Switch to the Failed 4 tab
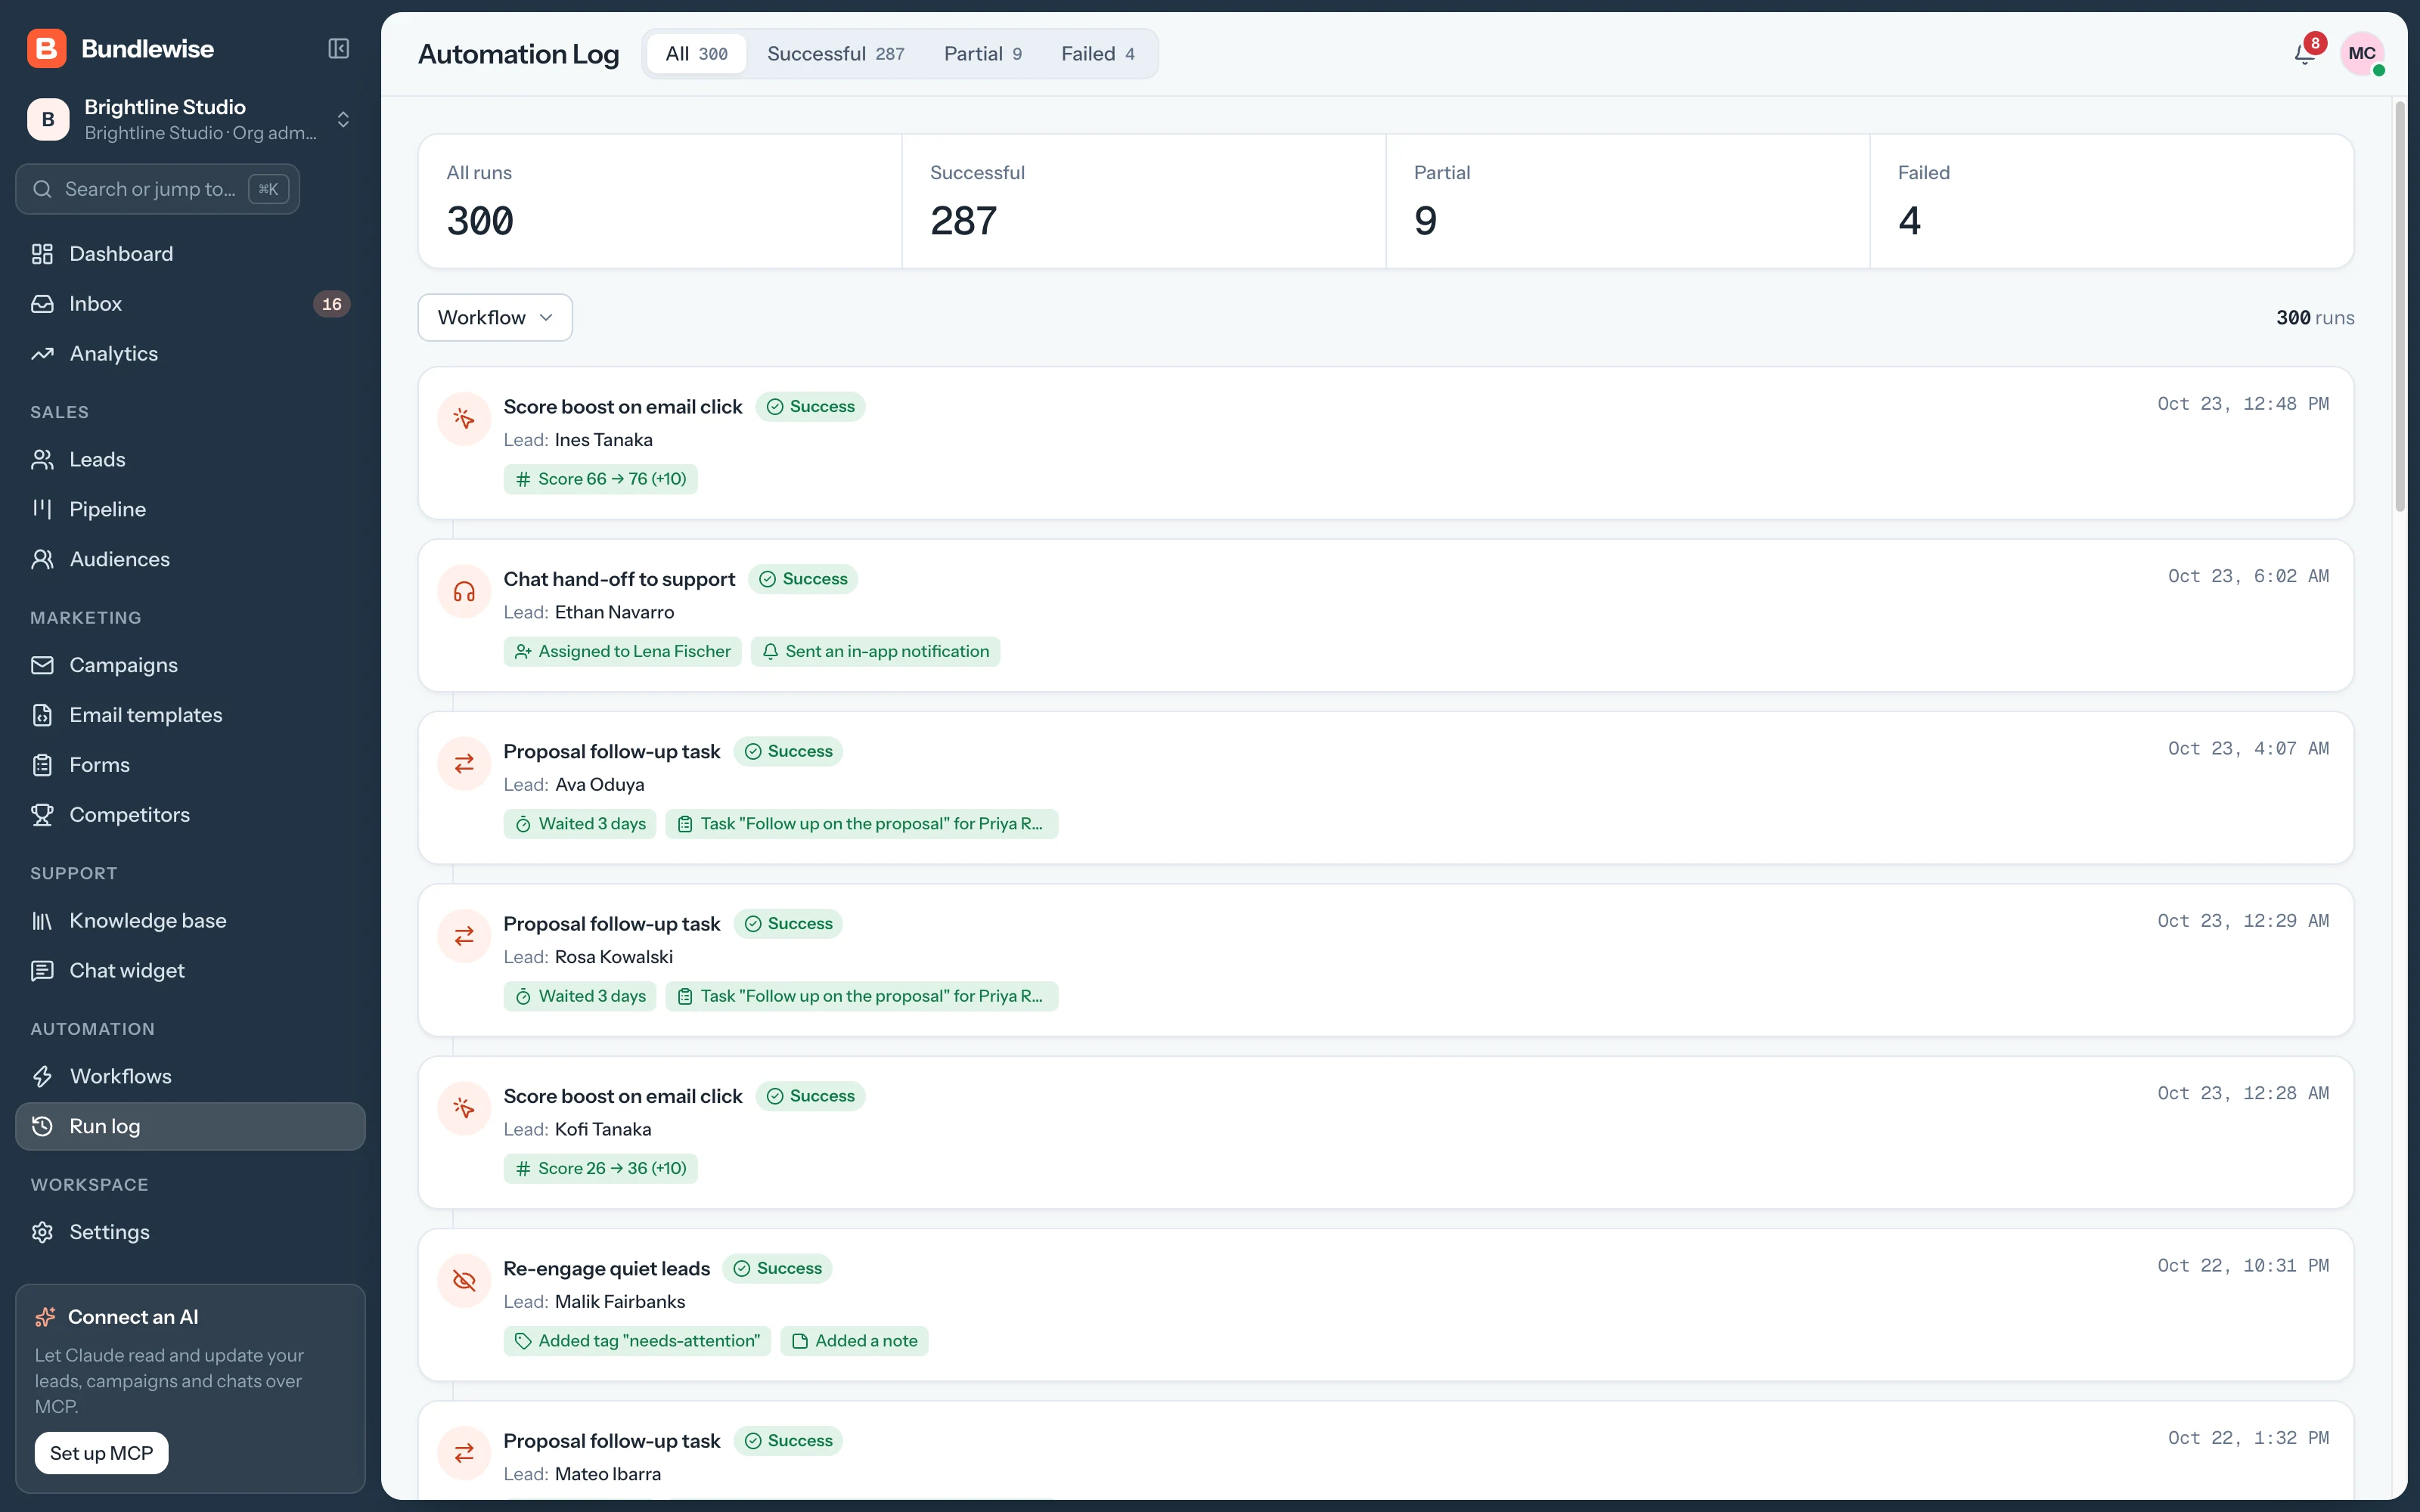The image size is (2420, 1512). (x=1097, y=54)
